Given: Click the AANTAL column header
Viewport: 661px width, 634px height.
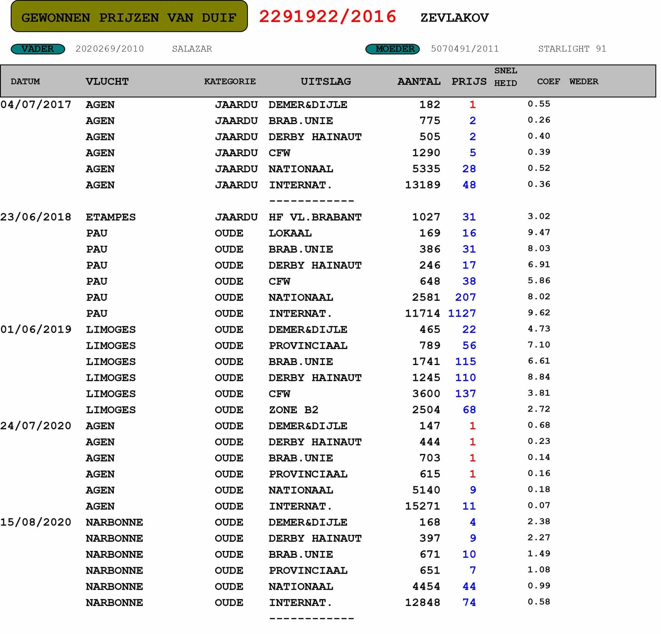Looking at the screenshot, I should point(419,82).
